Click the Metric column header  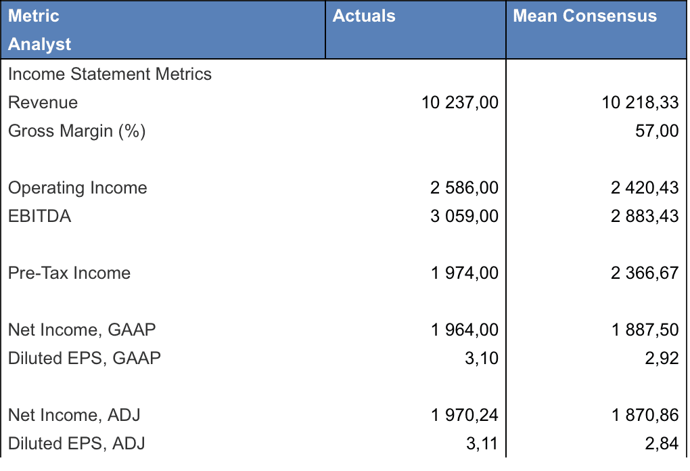pyautogui.click(x=34, y=16)
